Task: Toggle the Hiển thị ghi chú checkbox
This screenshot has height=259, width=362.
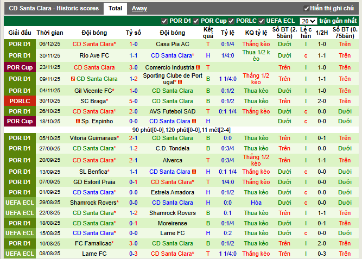Action: pos(306,9)
